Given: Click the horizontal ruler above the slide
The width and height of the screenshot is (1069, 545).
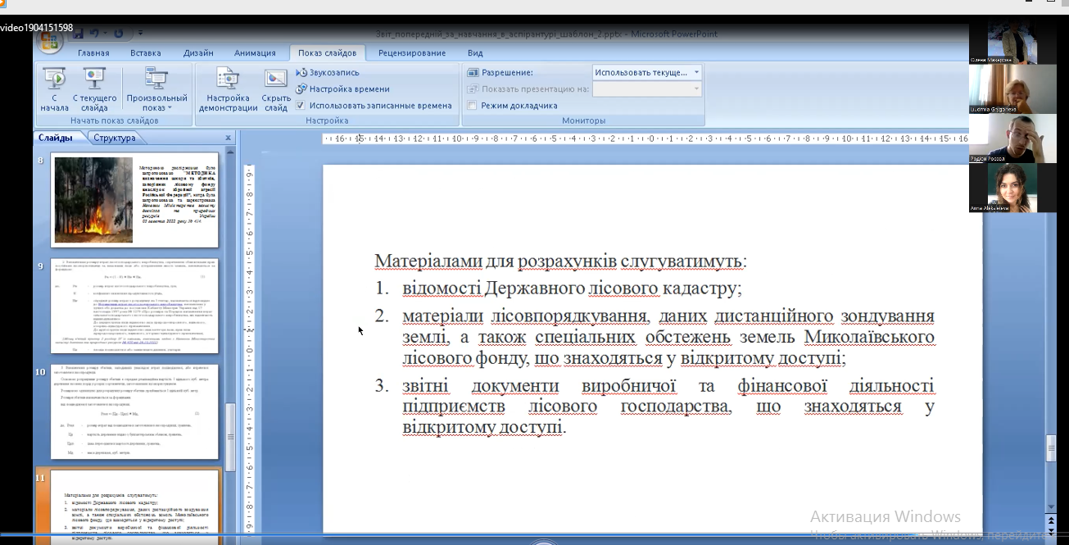Looking at the screenshot, I should 647,139.
